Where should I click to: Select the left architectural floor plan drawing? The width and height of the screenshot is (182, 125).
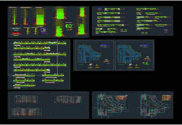(111, 105)
